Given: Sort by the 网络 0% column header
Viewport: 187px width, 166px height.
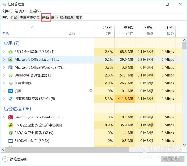Looking at the screenshot, I should click(166, 31).
